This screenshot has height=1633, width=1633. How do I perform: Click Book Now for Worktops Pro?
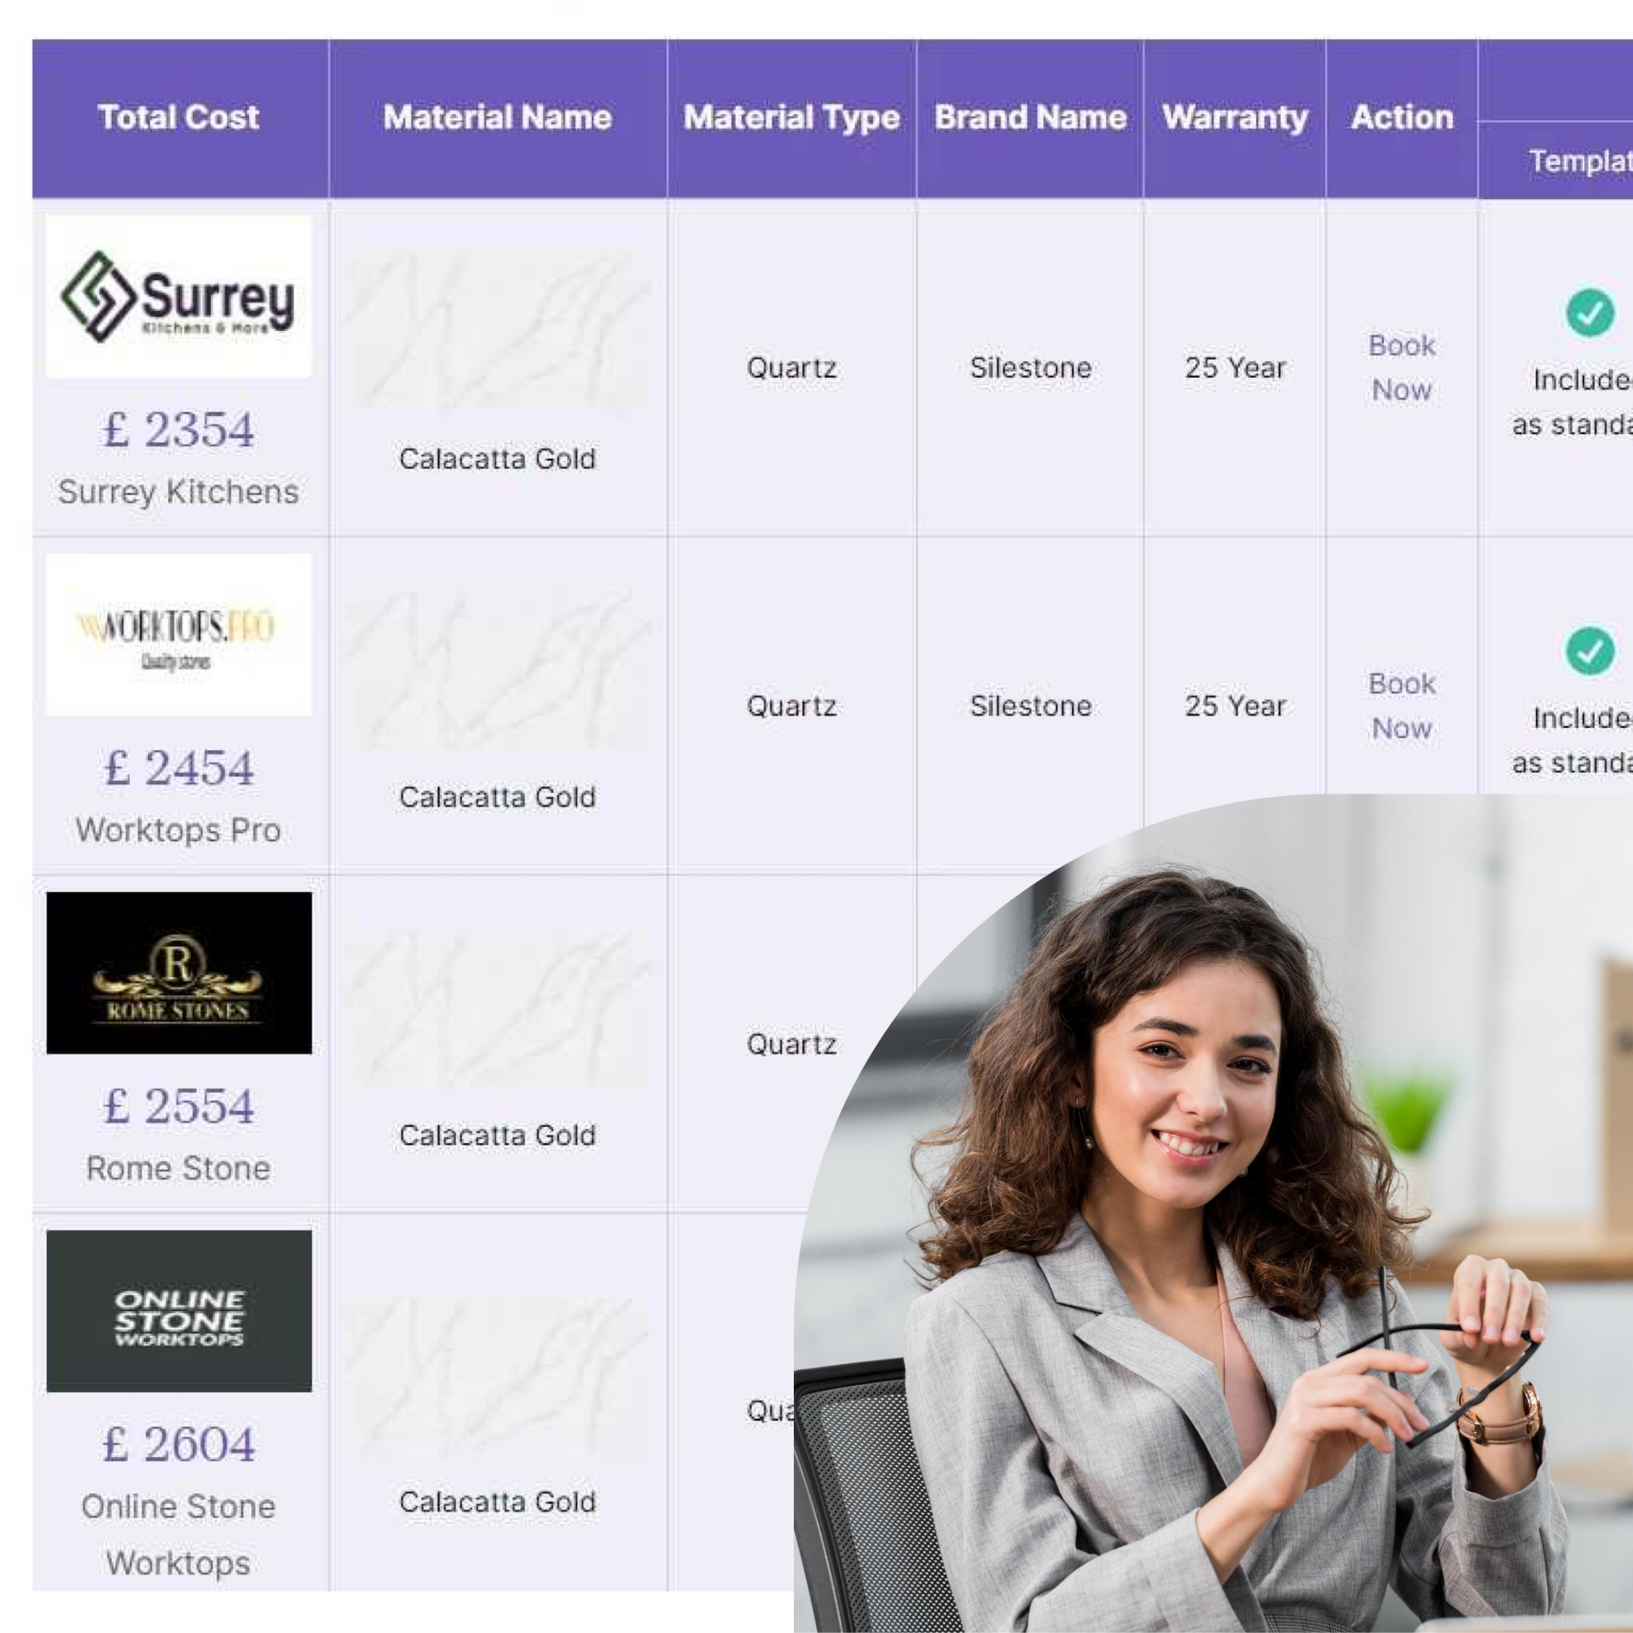[1402, 706]
